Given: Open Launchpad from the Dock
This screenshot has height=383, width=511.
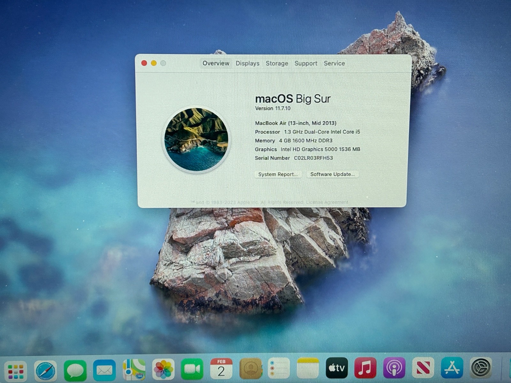Looking at the screenshot, I should pos(16,371).
